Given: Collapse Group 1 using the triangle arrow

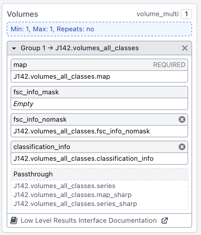Looking at the screenshot, I should [14, 48].
